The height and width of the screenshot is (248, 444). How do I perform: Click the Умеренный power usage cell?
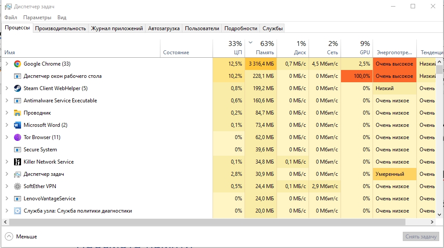click(x=394, y=174)
